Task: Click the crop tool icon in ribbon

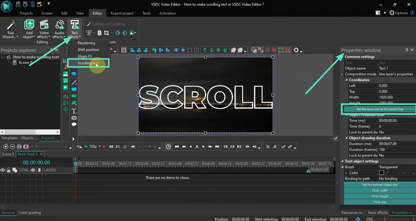Action: click(106, 33)
